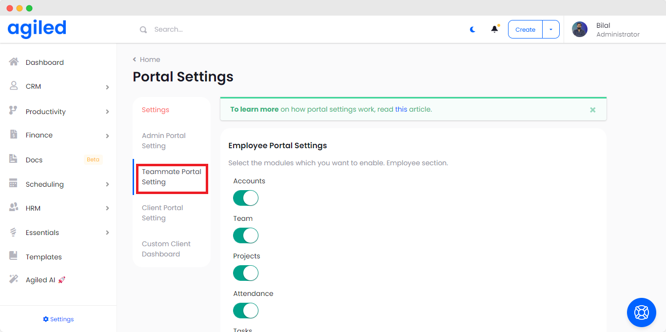Open Docs icon in sidebar
This screenshot has width=666, height=332.
14,159
